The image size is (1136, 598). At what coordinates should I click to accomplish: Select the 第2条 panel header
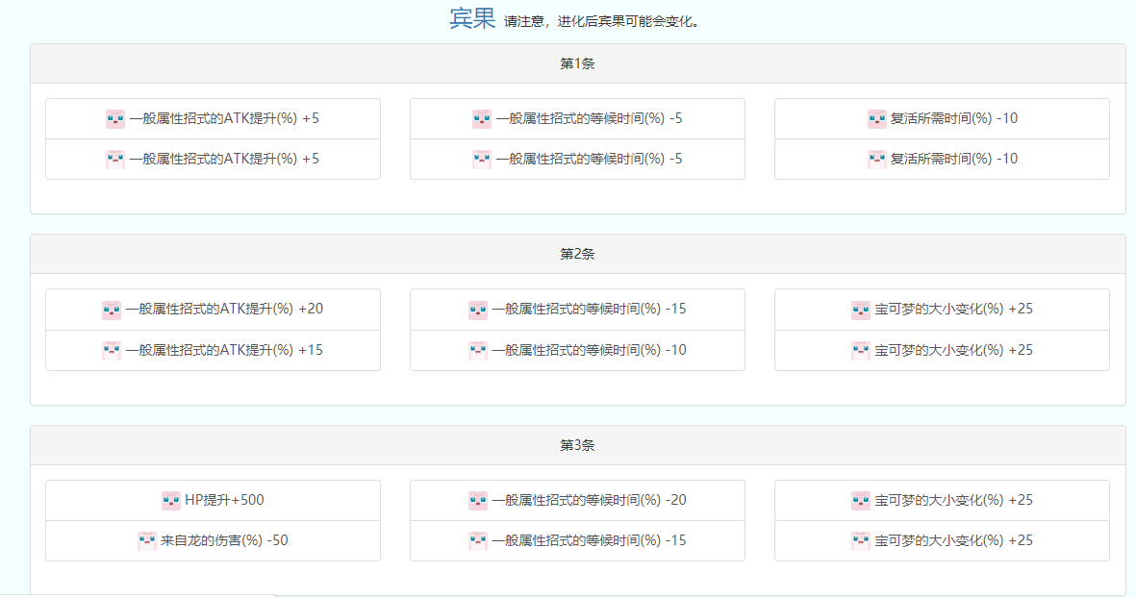pyautogui.click(x=577, y=254)
